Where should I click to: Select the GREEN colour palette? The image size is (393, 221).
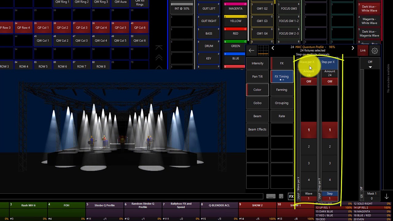coord(235,46)
